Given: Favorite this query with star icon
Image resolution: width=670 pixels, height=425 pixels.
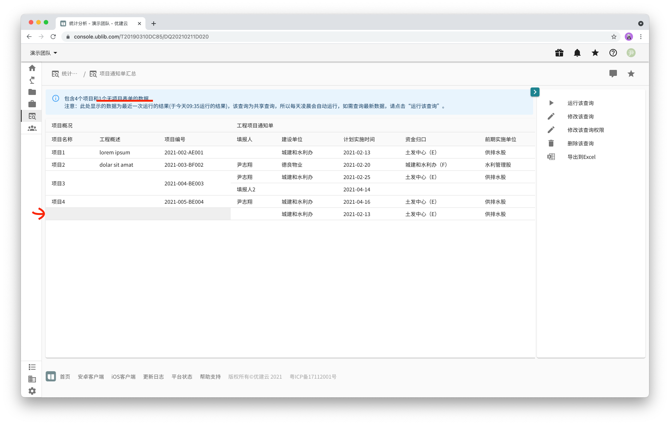Looking at the screenshot, I should point(631,74).
